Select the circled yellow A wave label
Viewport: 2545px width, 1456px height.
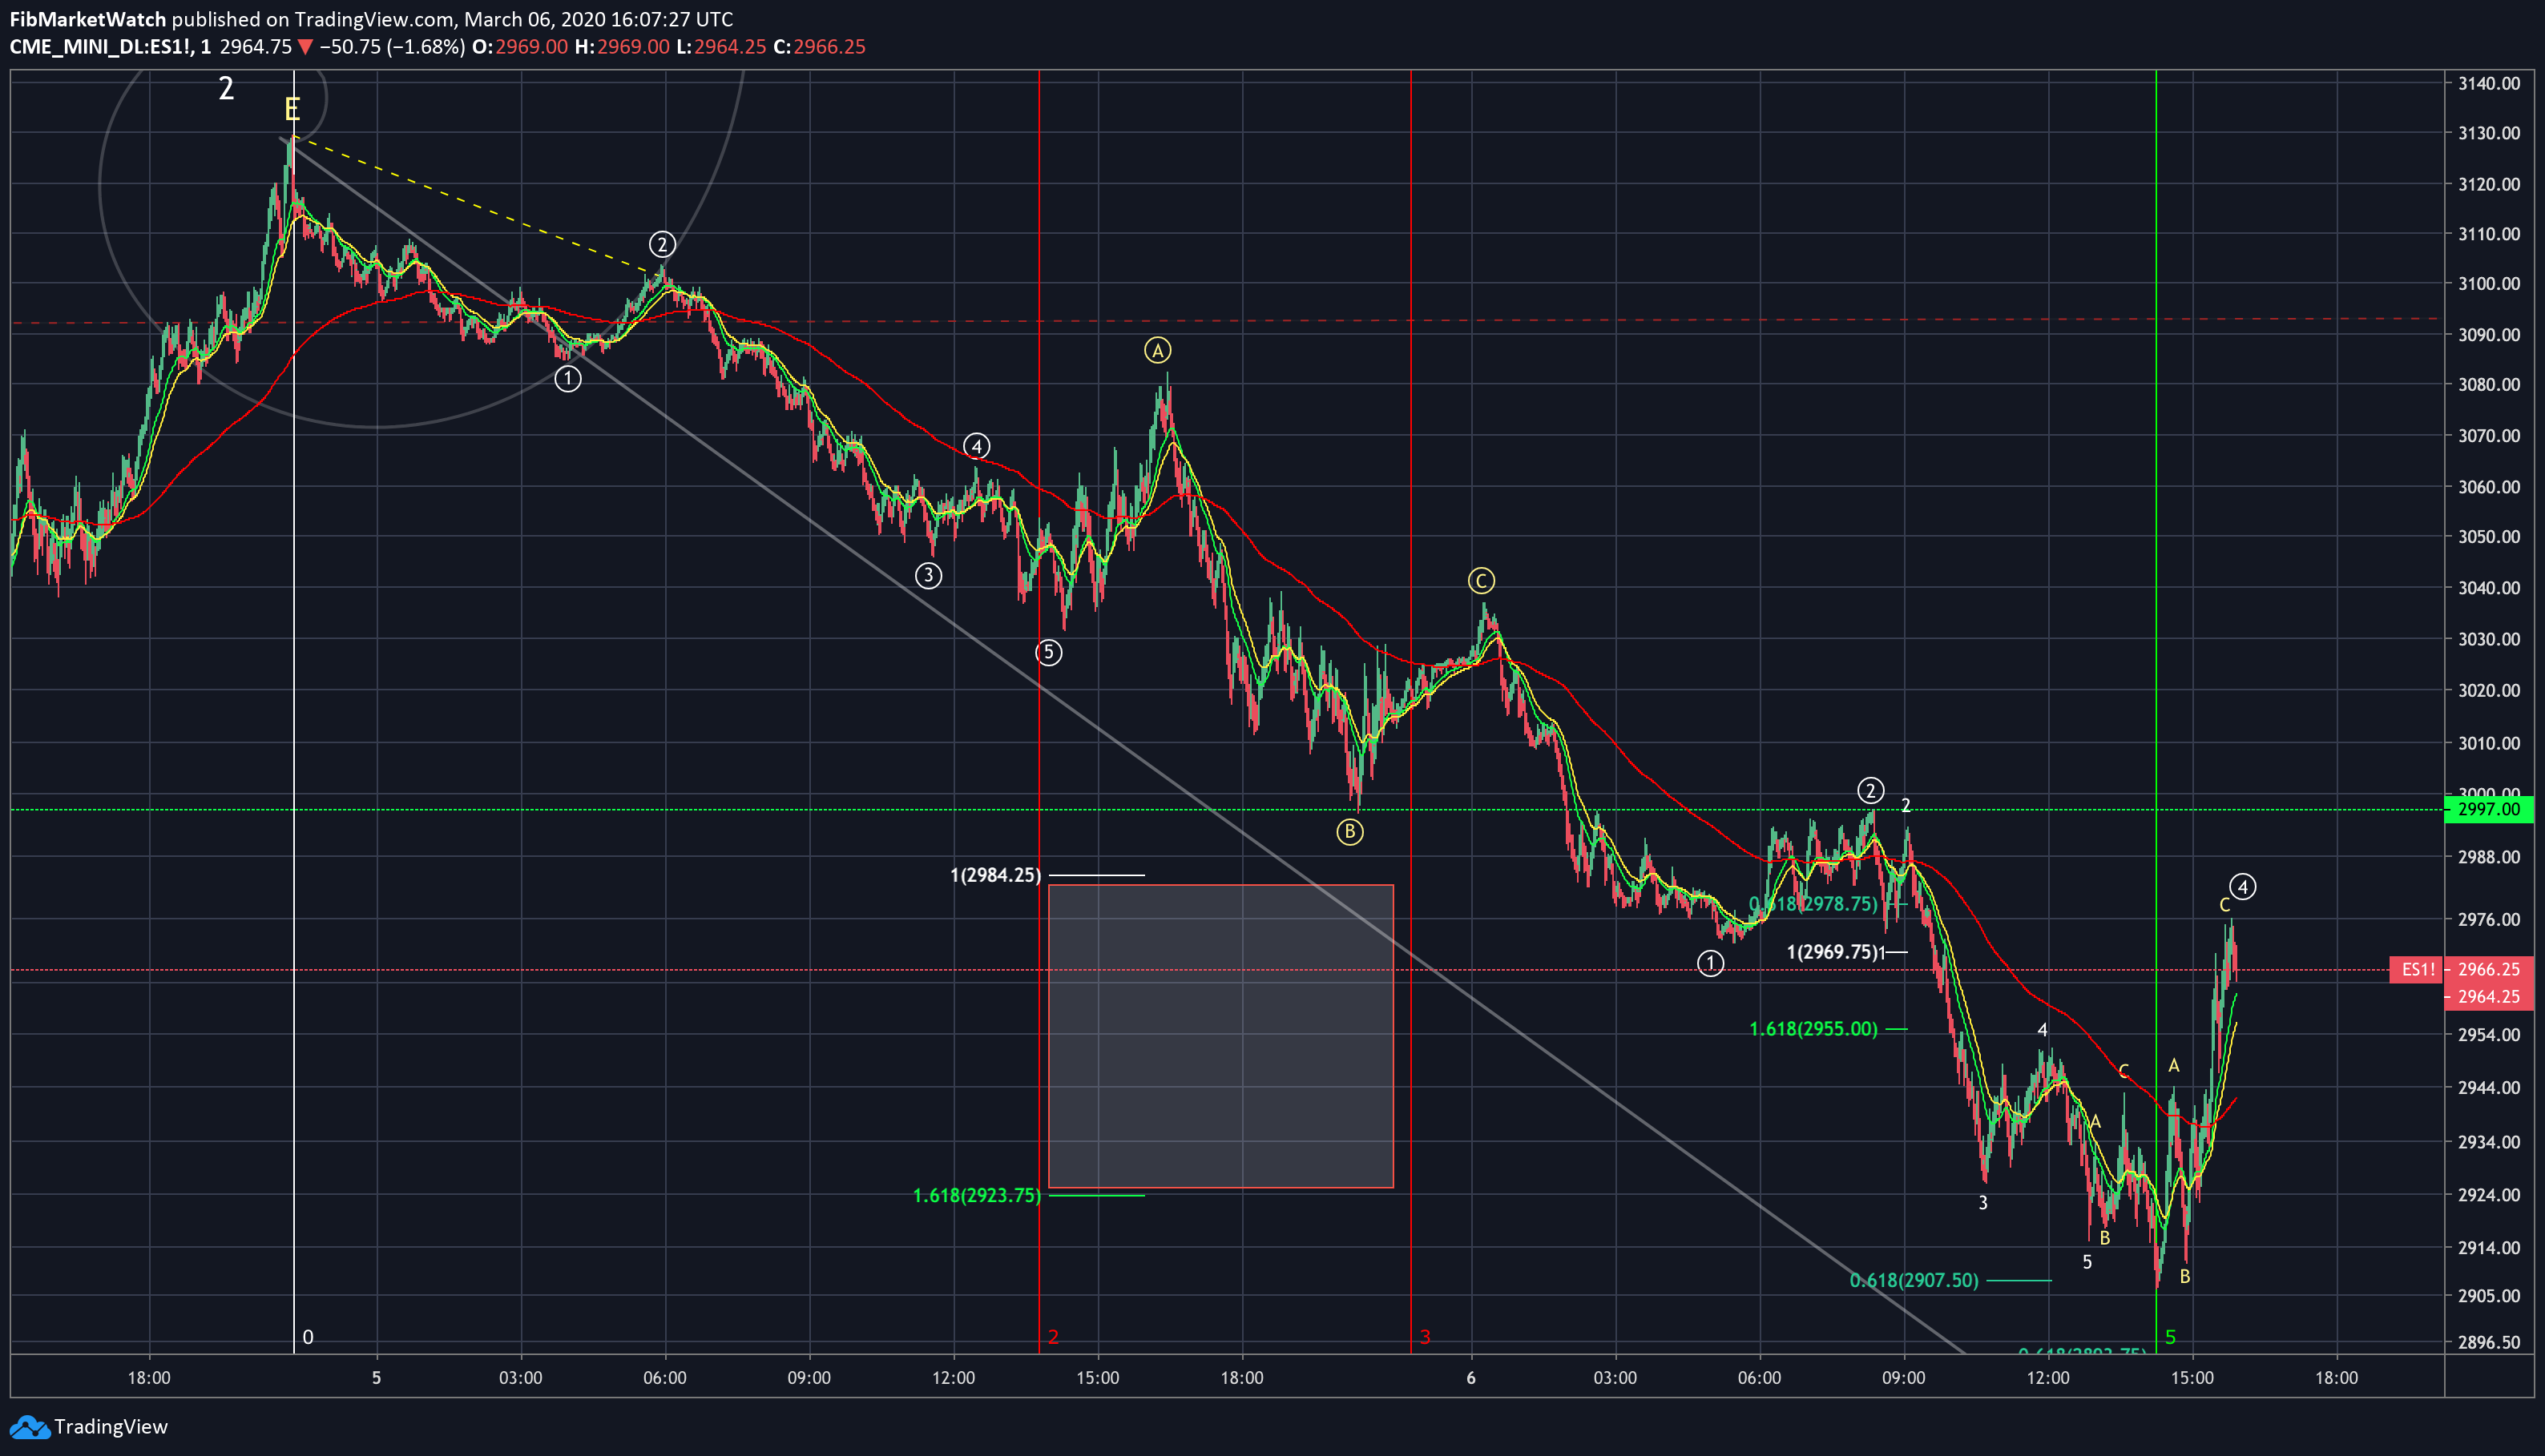[1157, 350]
